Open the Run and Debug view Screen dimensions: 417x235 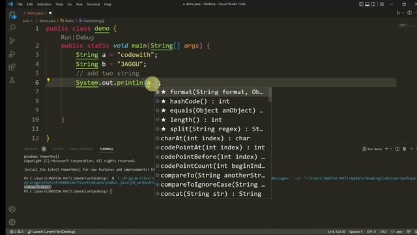tap(12, 54)
